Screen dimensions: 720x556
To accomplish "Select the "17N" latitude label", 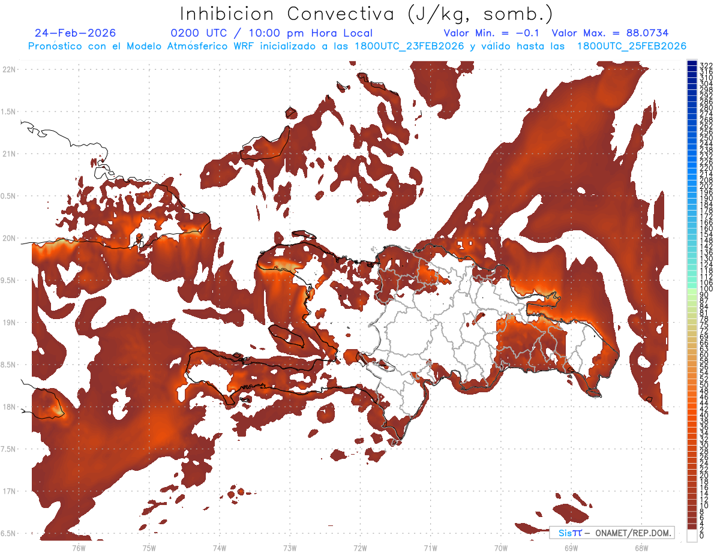I will pos(9,492).
